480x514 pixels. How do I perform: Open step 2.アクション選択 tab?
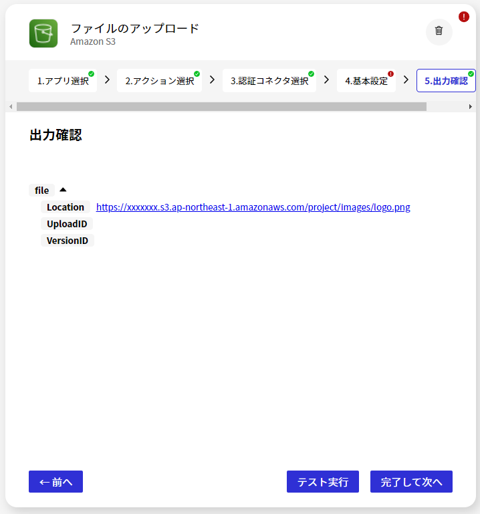click(x=160, y=81)
